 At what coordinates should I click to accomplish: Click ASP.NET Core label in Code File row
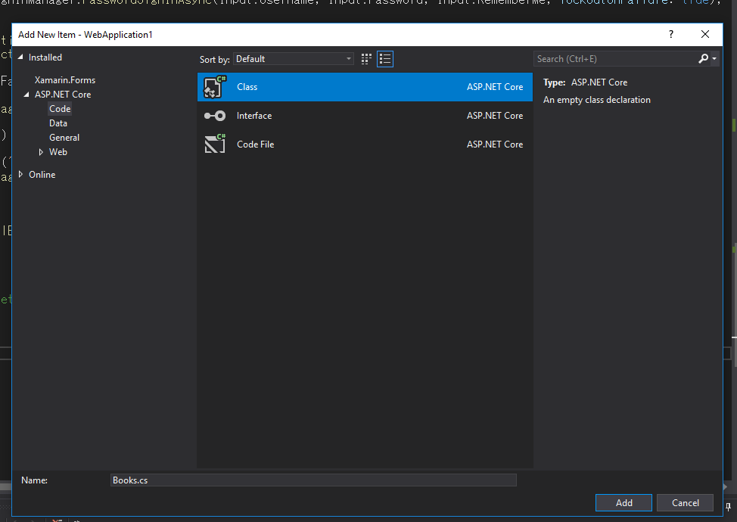coord(495,144)
